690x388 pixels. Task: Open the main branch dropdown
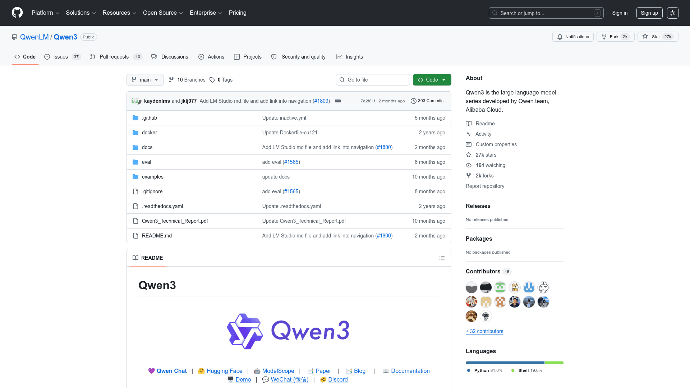point(145,80)
